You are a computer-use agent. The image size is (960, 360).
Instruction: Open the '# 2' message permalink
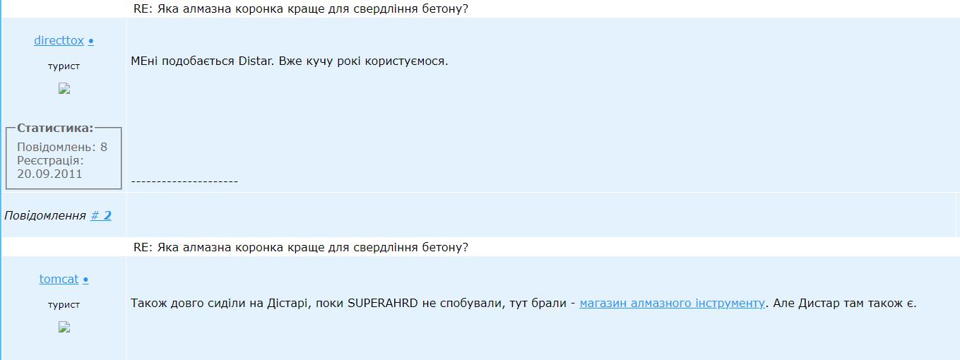(x=101, y=215)
